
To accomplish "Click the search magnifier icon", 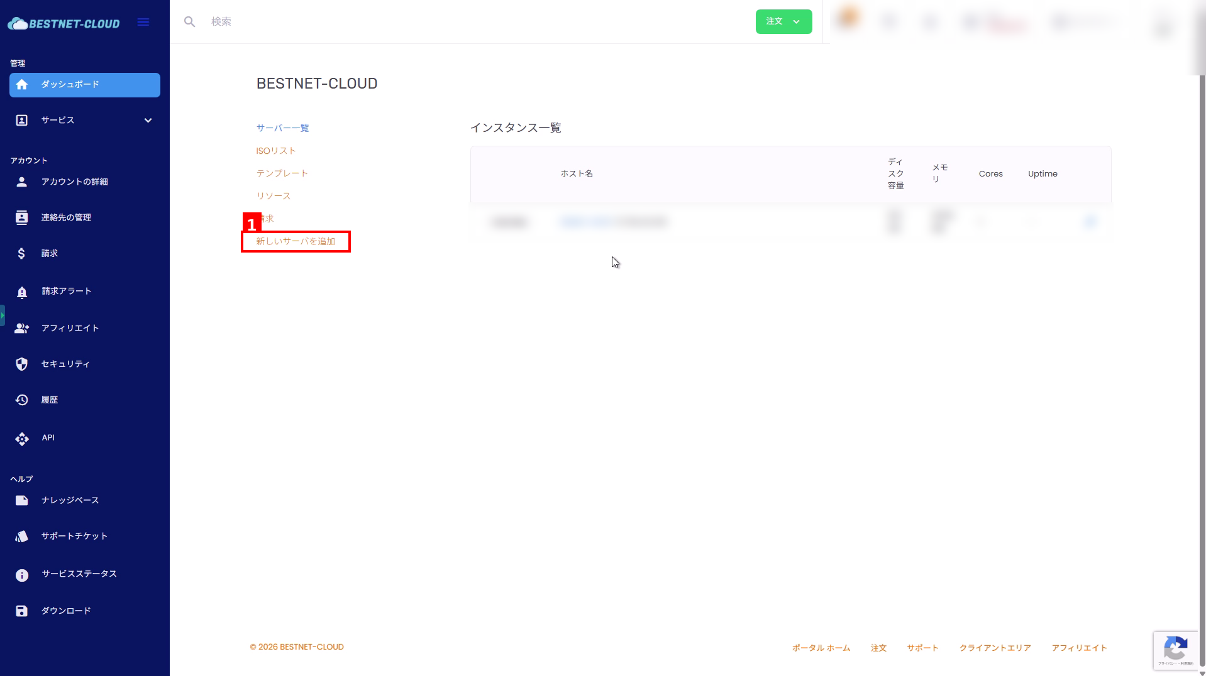I will [189, 22].
